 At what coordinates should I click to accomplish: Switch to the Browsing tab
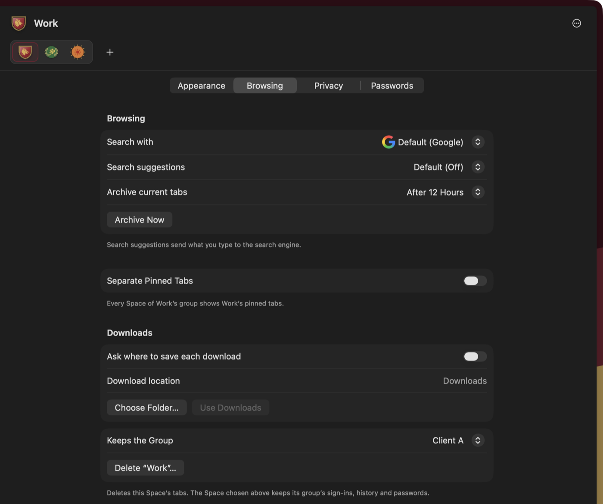pos(265,86)
